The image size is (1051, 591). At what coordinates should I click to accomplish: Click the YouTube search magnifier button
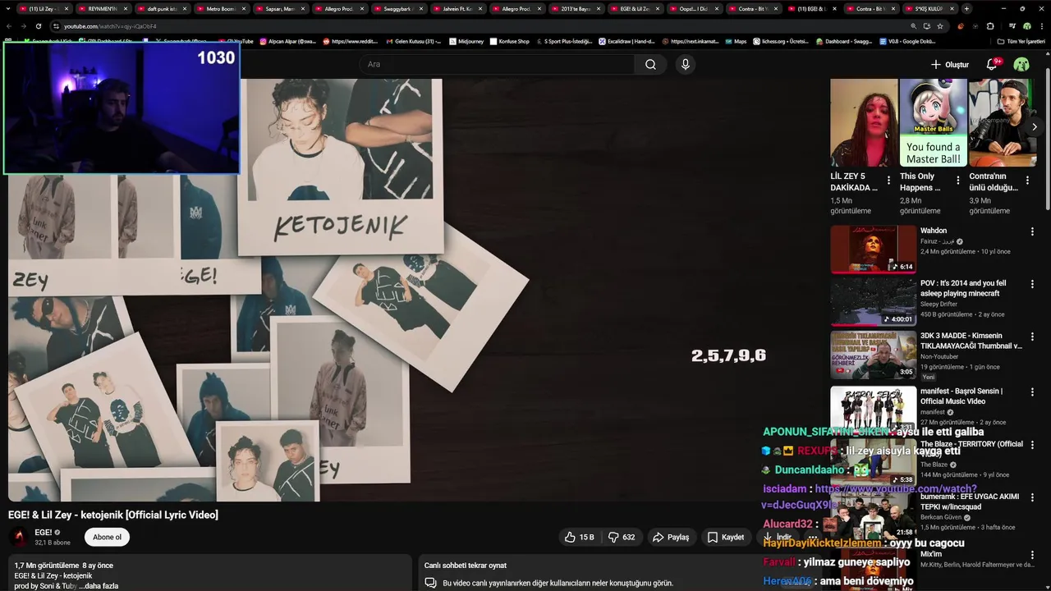(650, 64)
